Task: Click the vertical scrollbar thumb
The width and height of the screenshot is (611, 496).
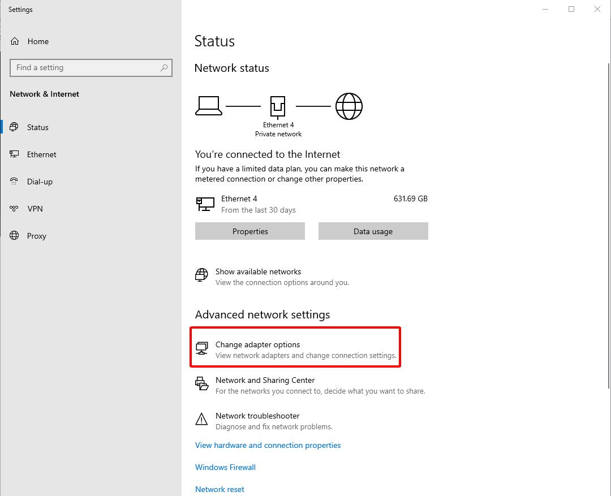Action: [608, 226]
